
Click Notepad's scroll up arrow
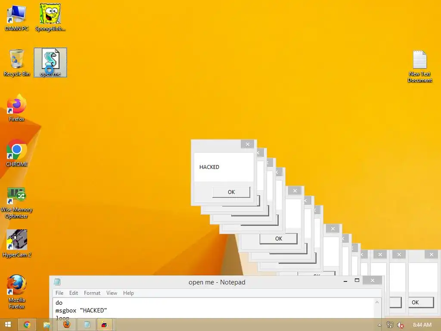(377, 302)
